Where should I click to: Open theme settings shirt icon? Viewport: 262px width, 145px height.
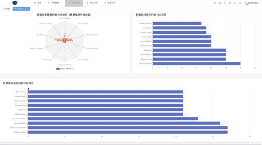point(230,3)
